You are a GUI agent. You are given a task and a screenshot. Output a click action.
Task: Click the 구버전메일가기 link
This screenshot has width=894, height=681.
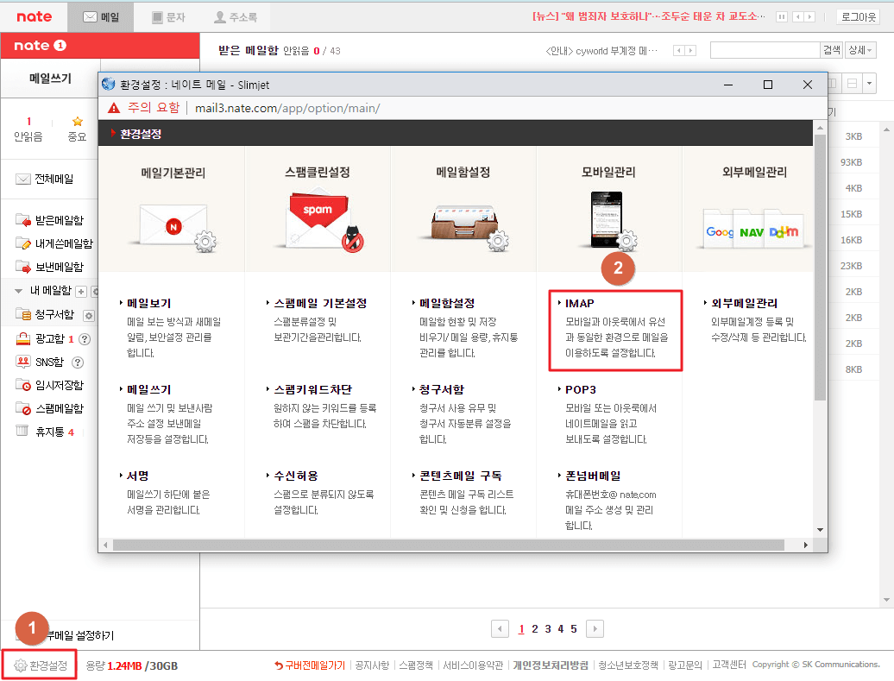310,665
